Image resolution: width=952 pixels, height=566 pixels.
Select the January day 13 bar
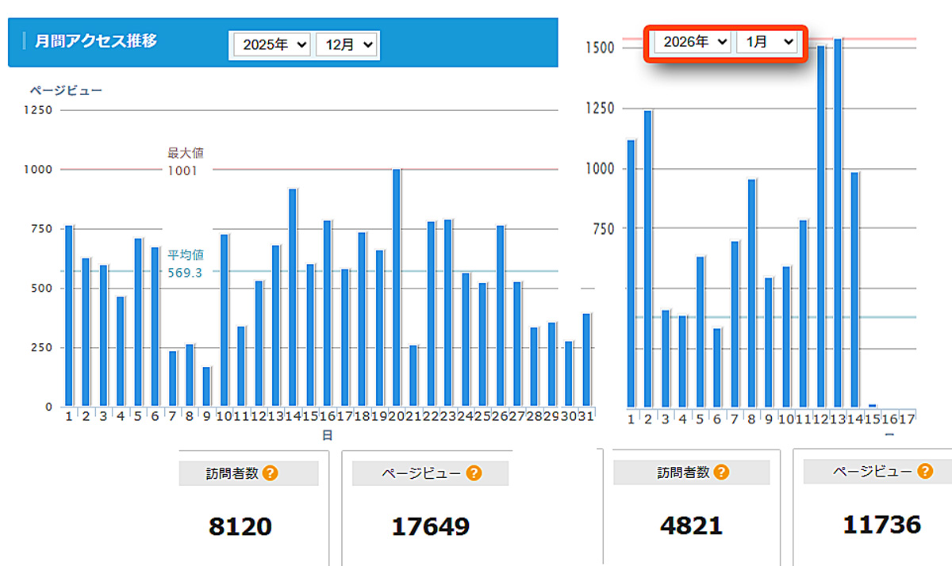838,222
